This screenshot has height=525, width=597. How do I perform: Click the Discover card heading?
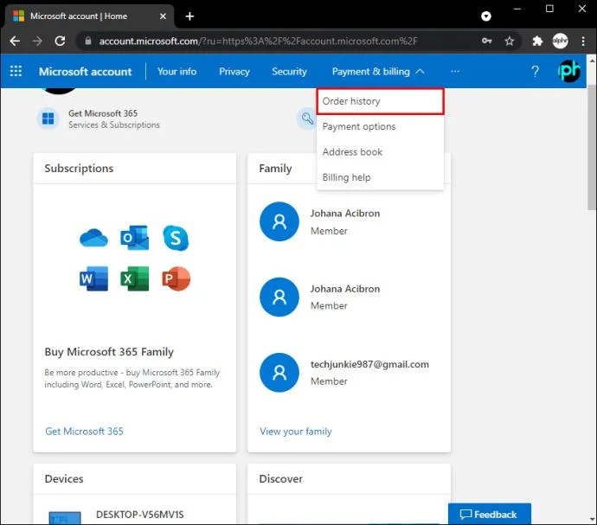point(281,478)
